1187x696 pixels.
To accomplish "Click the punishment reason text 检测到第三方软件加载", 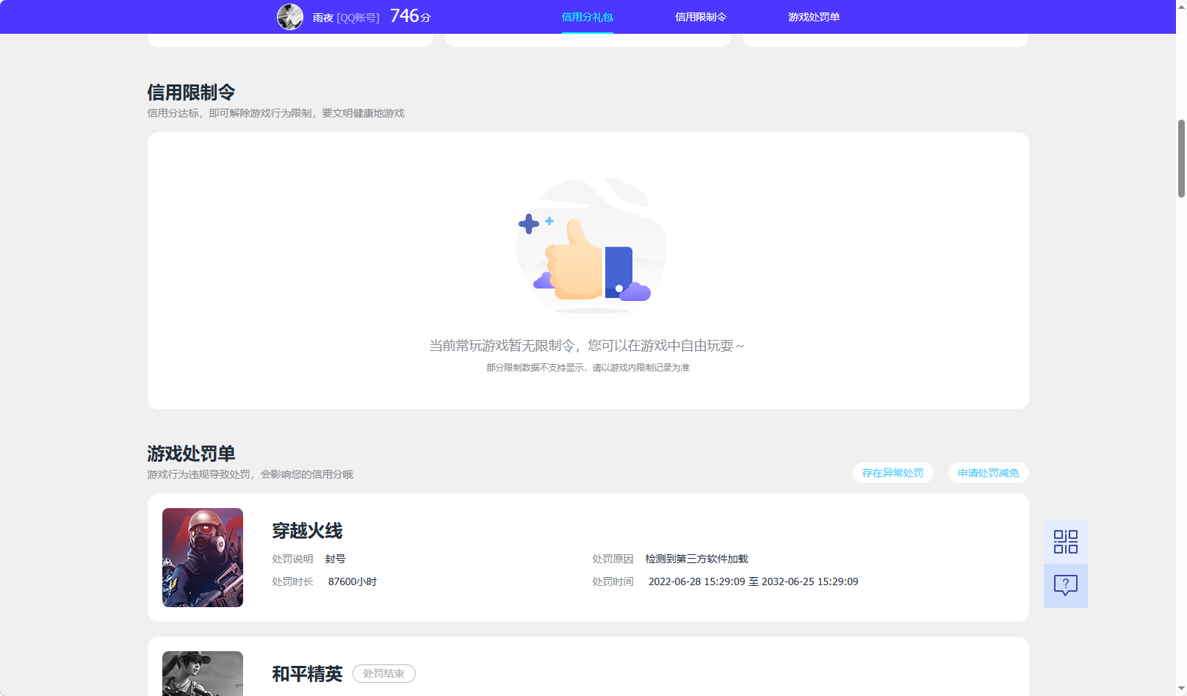I will click(696, 558).
